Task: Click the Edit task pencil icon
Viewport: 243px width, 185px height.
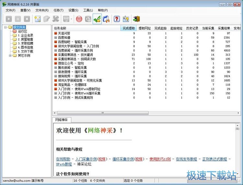Action: (x=46, y=19)
